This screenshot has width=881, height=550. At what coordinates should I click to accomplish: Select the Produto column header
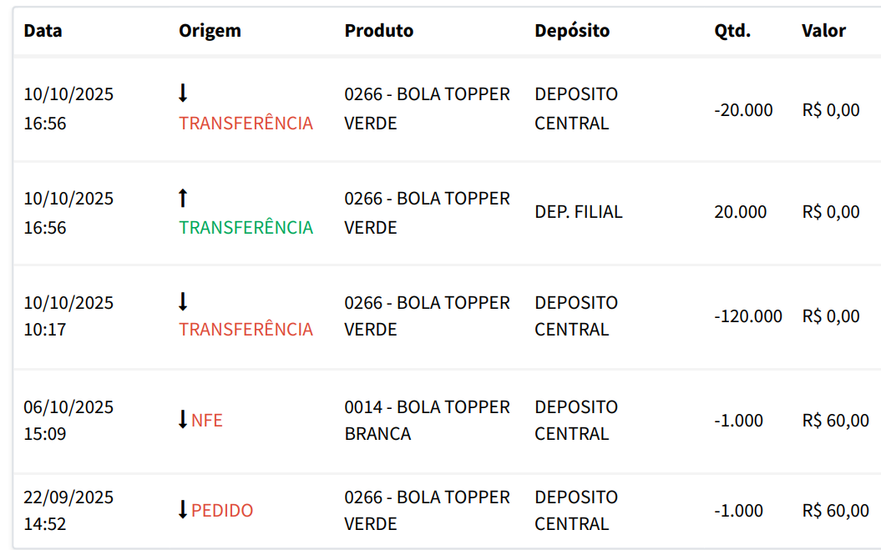(378, 31)
